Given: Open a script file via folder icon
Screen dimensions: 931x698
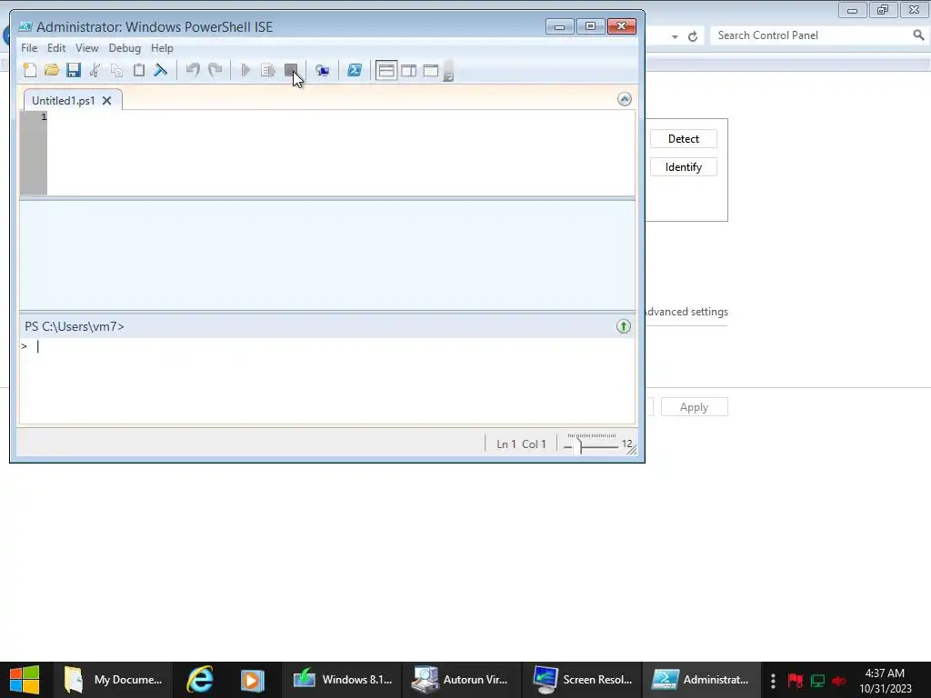Looking at the screenshot, I should click(x=52, y=70).
